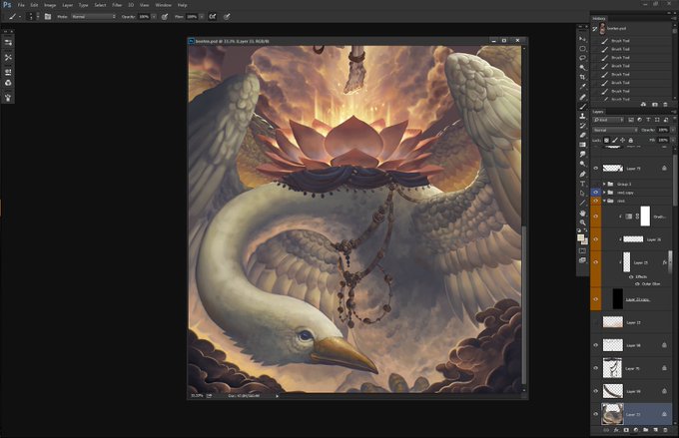The height and width of the screenshot is (438, 679).
Task: Select the Brush tool in the toolbox
Action: pos(583,107)
